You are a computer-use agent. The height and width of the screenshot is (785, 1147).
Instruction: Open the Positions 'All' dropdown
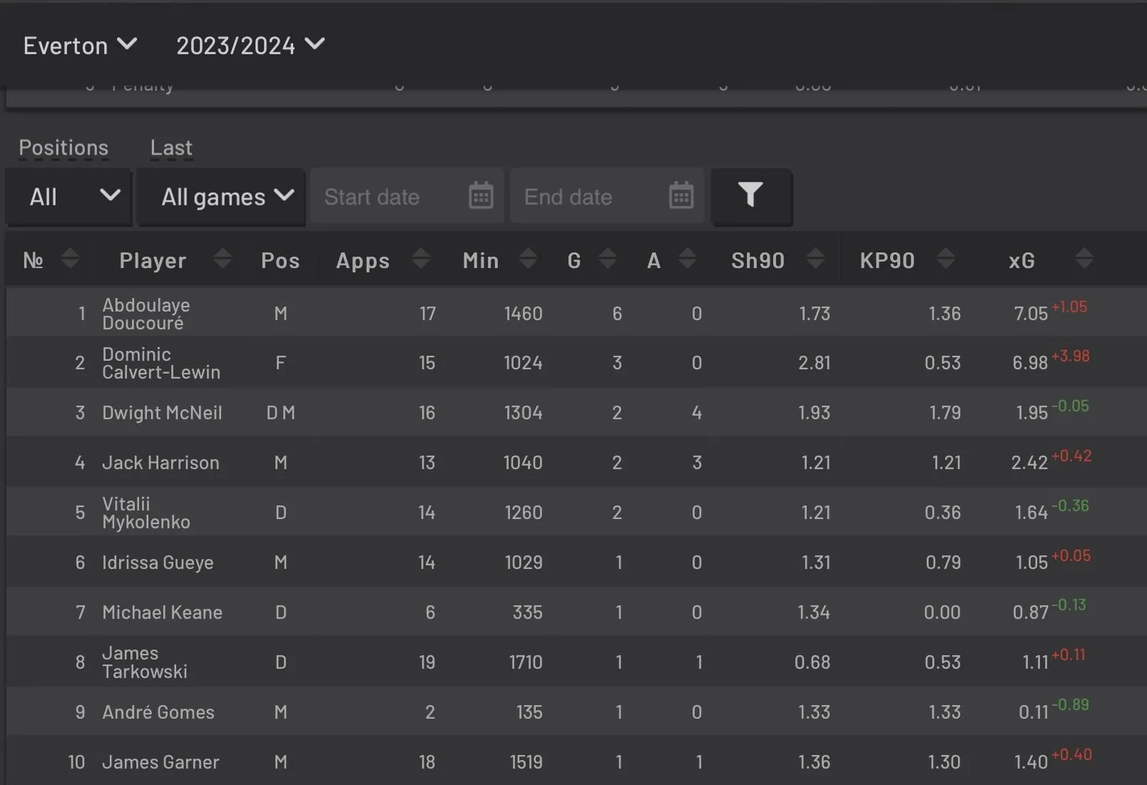[x=69, y=197]
